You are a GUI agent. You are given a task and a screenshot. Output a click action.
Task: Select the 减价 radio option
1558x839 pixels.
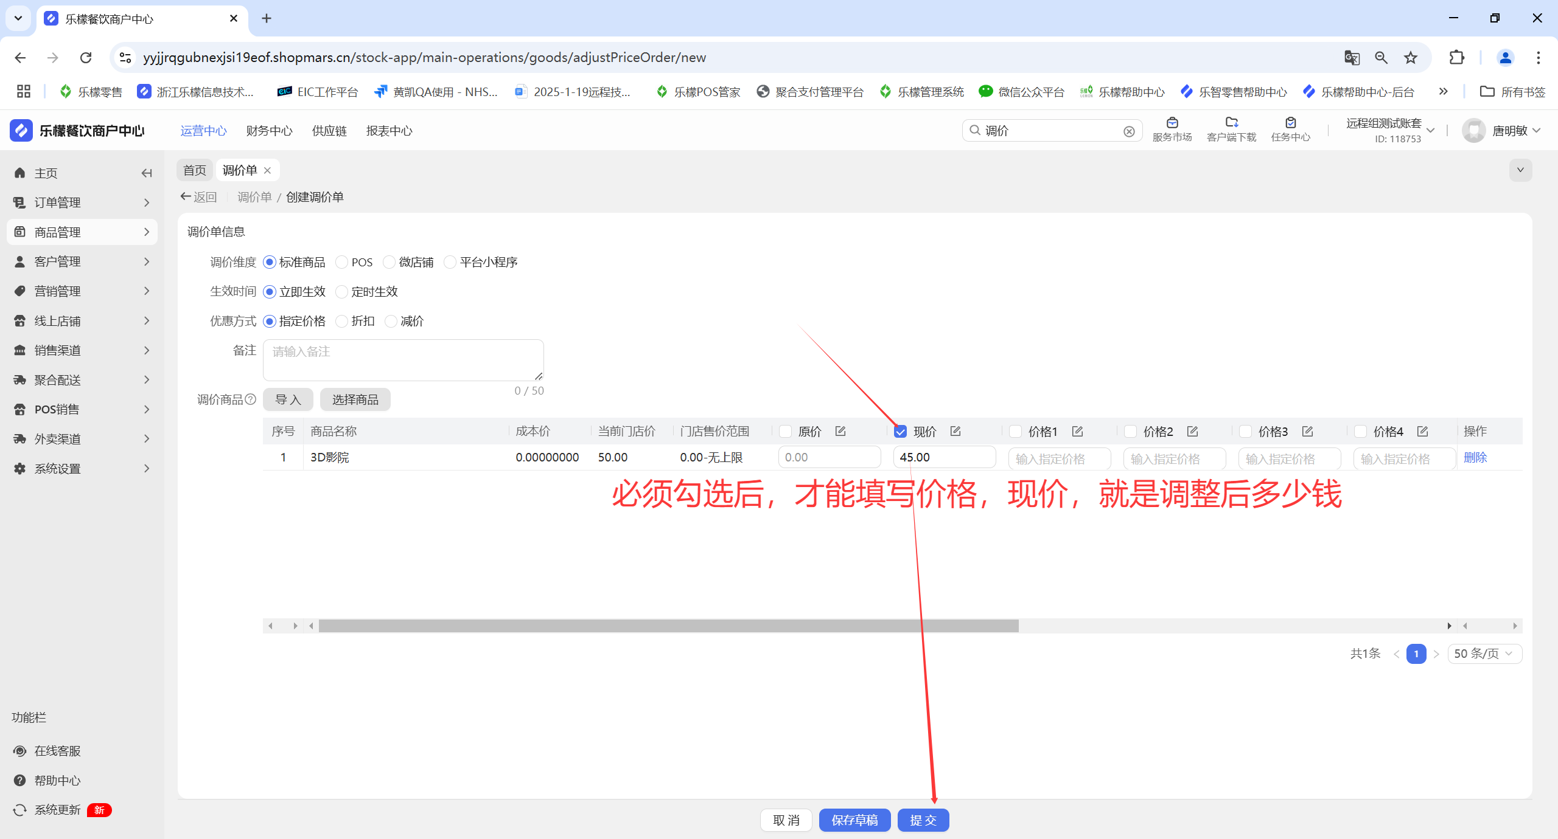391,321
